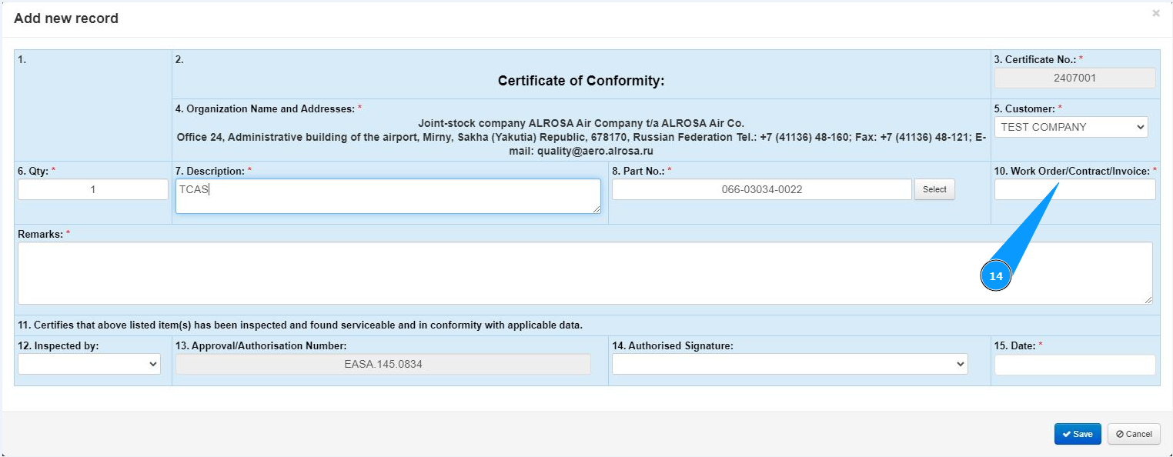Open the Customer dropdown showing TEST COMPANY
The width and height of the screenshot is (1173, 457).
click(1071, 127)
